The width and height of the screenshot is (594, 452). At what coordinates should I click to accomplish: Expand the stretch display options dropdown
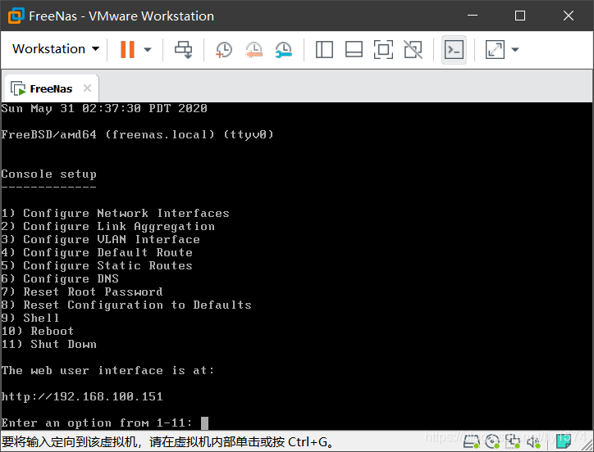[x=515, y=50]
